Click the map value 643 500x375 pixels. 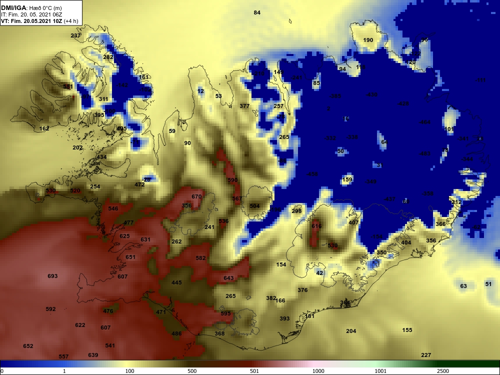pyautogui.click(x=228, y=277)
